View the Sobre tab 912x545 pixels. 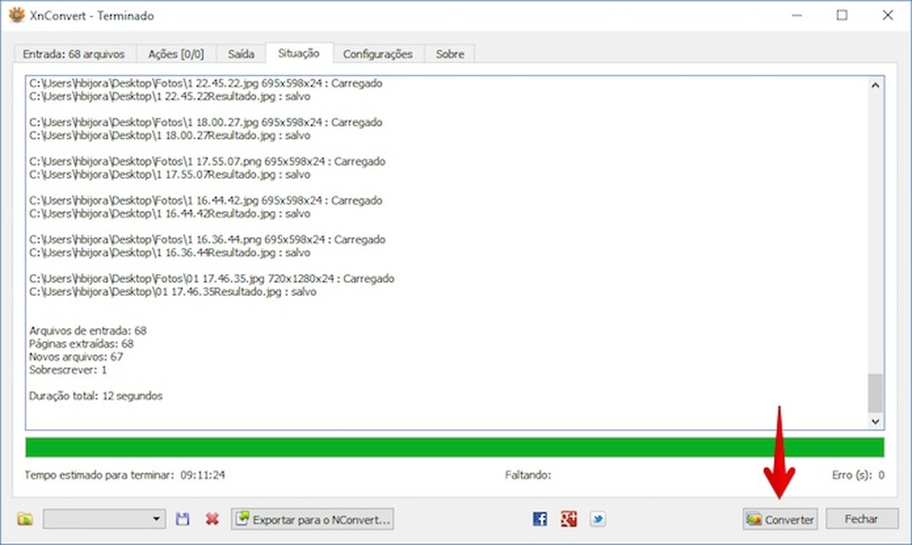(450, 54)
